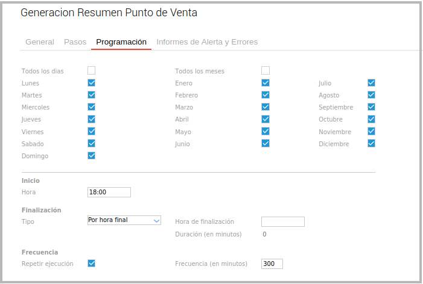Screen dimensions: 423x284
Task: Focus the Hora de finalización field
Action: (282, 222)
